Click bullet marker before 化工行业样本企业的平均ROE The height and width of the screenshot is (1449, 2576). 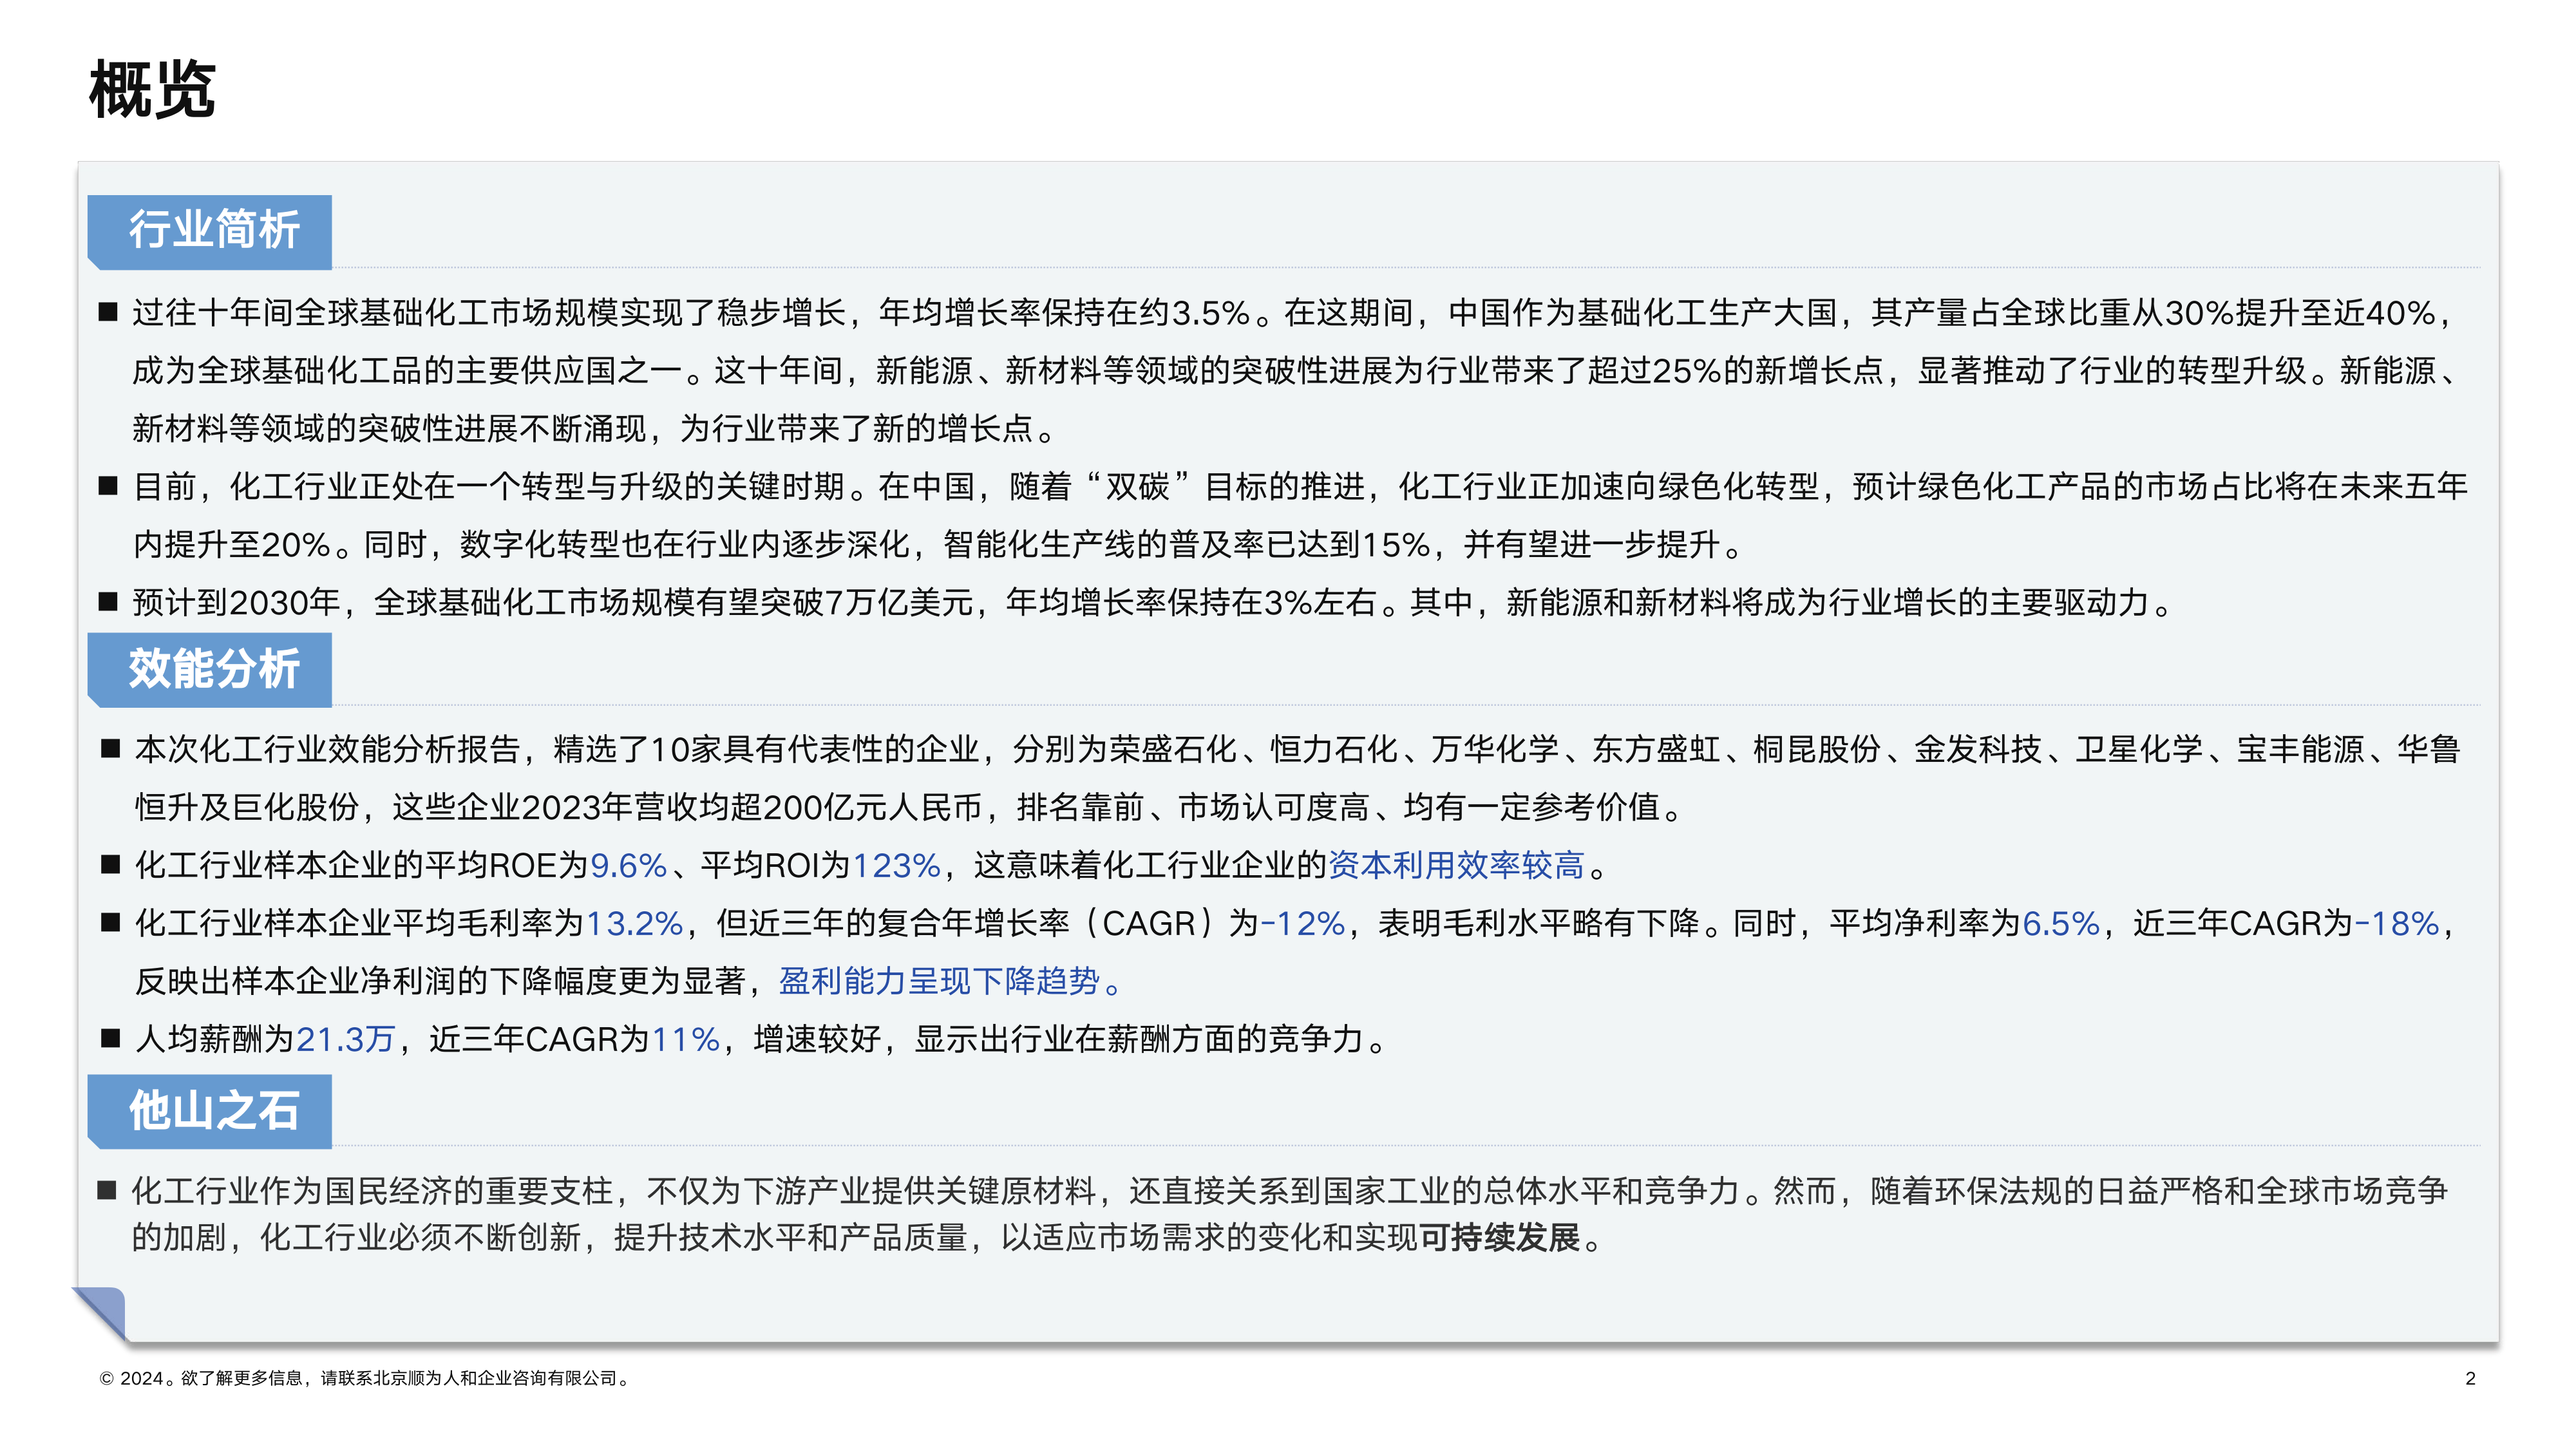pyautogui.click(x=110, y=865)
